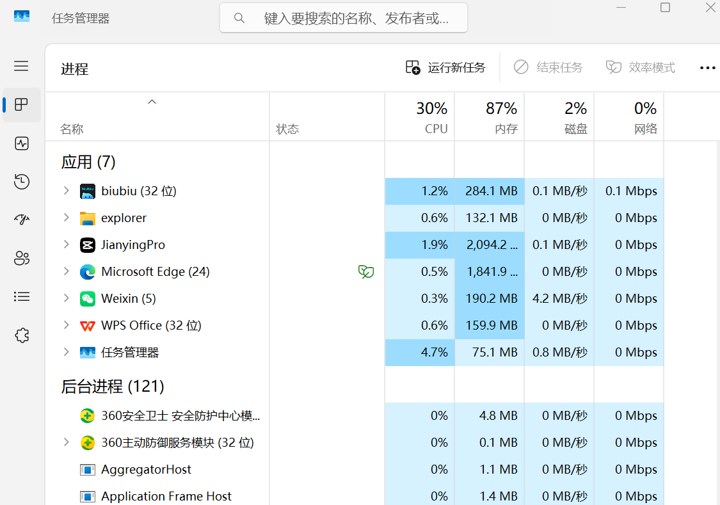This screenshot has height=505, width=720.
Task: Open the more options ellipsis menu
Action: coord(708,68)
